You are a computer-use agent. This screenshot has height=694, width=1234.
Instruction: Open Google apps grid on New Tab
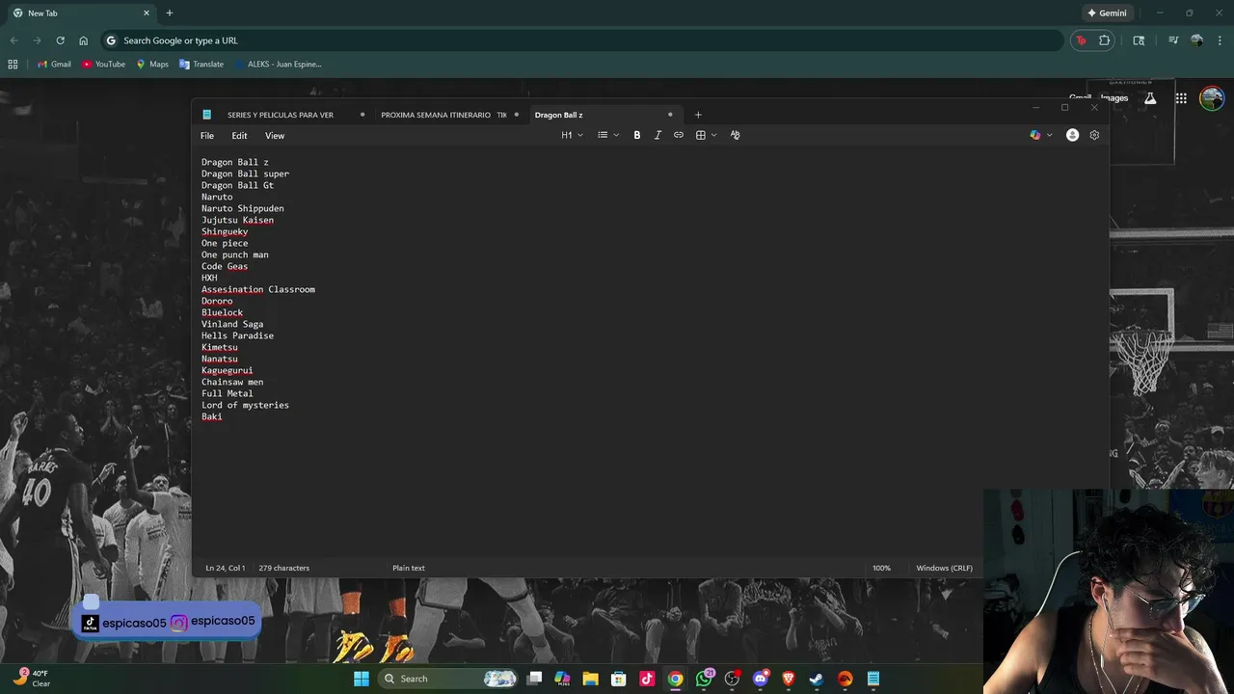coord(1181,98)
